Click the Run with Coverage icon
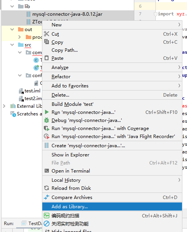The height and width of the screenshot is (232, 187). click(47, 128)
